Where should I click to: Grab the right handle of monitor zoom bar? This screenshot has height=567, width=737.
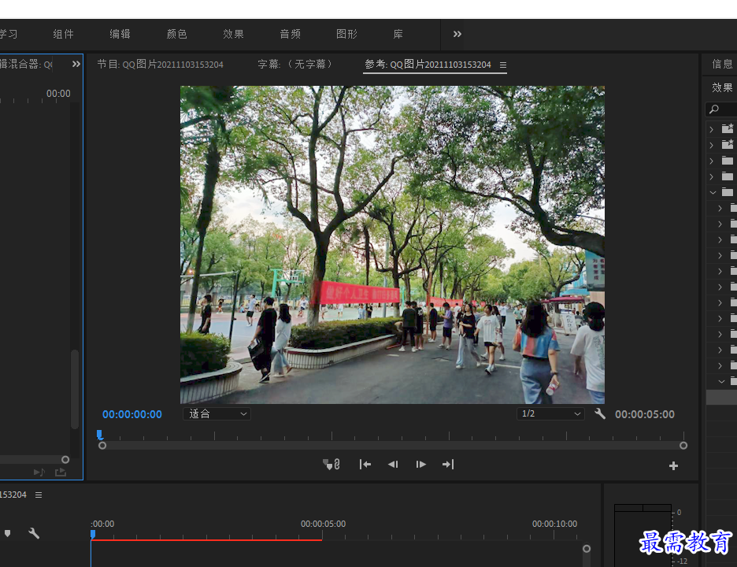click(x=683, y=445)
